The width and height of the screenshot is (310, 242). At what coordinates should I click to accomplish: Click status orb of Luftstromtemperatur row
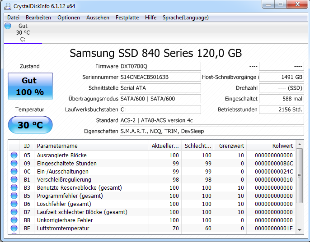pyautogui.click(x=14, y=228)
